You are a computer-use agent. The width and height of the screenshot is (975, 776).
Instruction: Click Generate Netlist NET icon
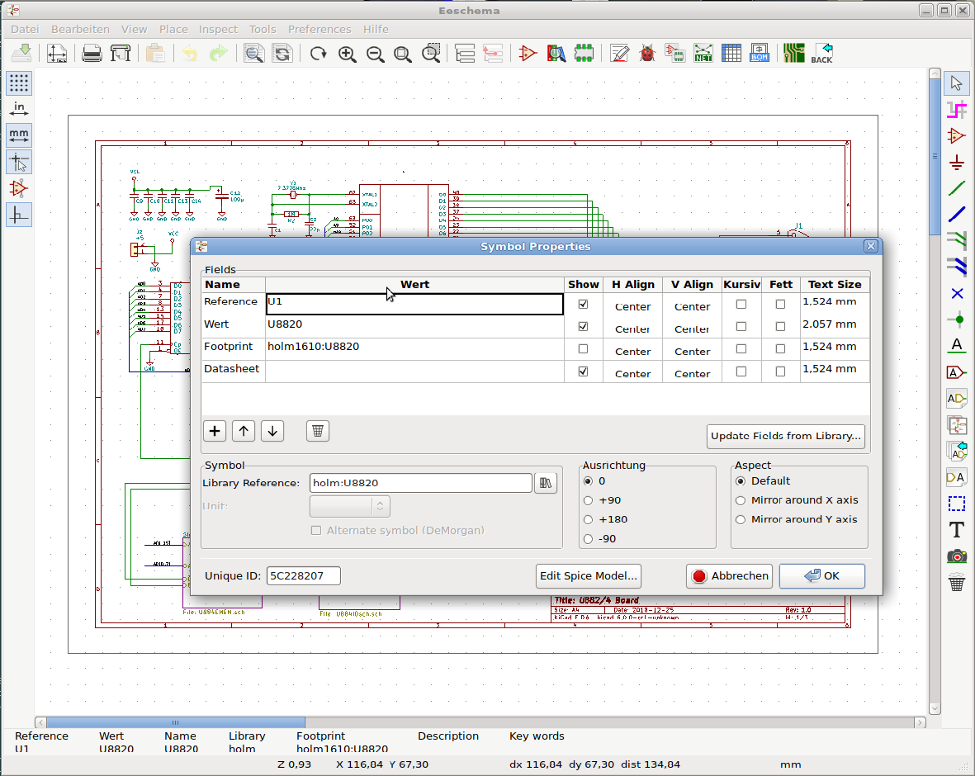tap(703, 54)
